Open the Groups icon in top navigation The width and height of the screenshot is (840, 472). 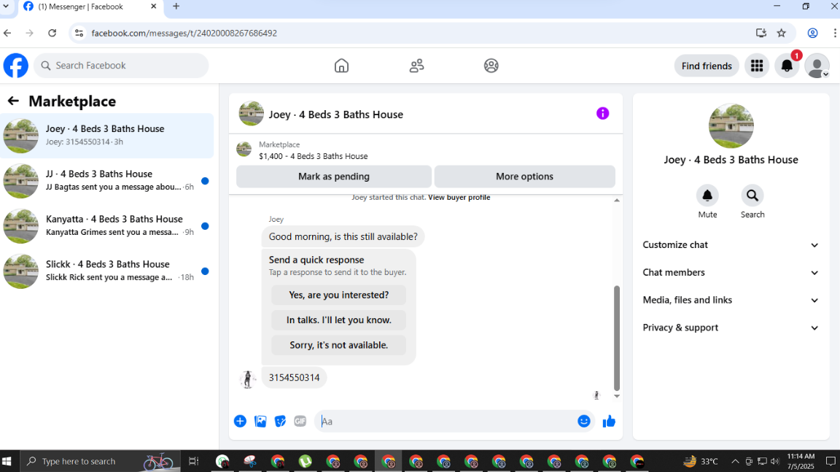click(x=491, y=66)
